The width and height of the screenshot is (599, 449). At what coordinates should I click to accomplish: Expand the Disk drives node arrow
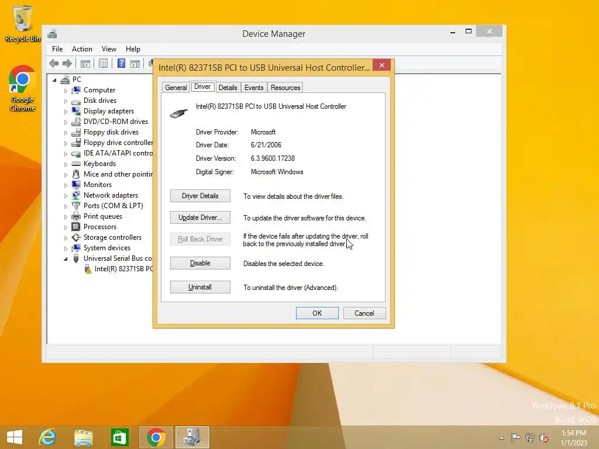coord(66,101)
